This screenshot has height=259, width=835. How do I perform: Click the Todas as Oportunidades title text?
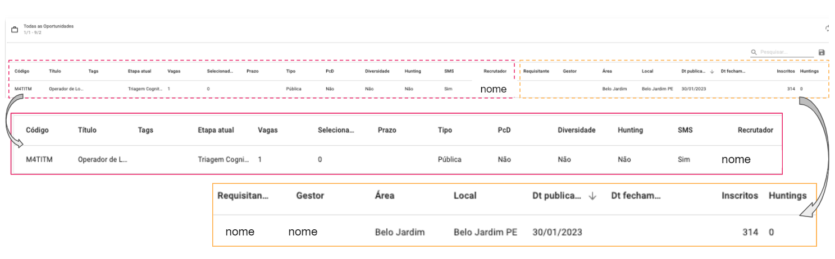pyautogui.click(x=48, y=26)
